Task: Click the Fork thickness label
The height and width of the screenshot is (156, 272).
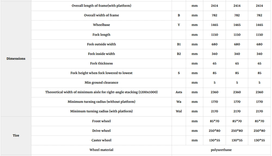Action: point(101,63)
